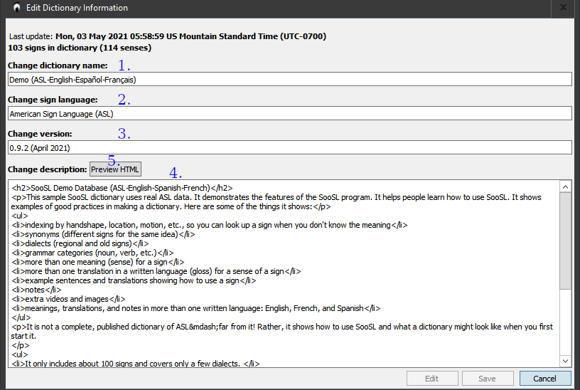This screenshot has width=580, height=390.
Task: Click the 'Change version:' label
Action: tap(40, 134)
